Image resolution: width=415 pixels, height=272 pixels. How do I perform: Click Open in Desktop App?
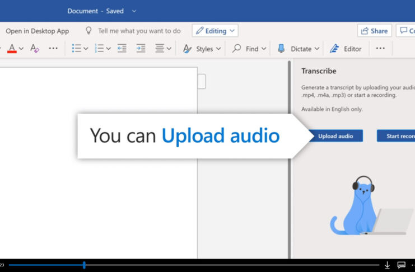(38, 31)
